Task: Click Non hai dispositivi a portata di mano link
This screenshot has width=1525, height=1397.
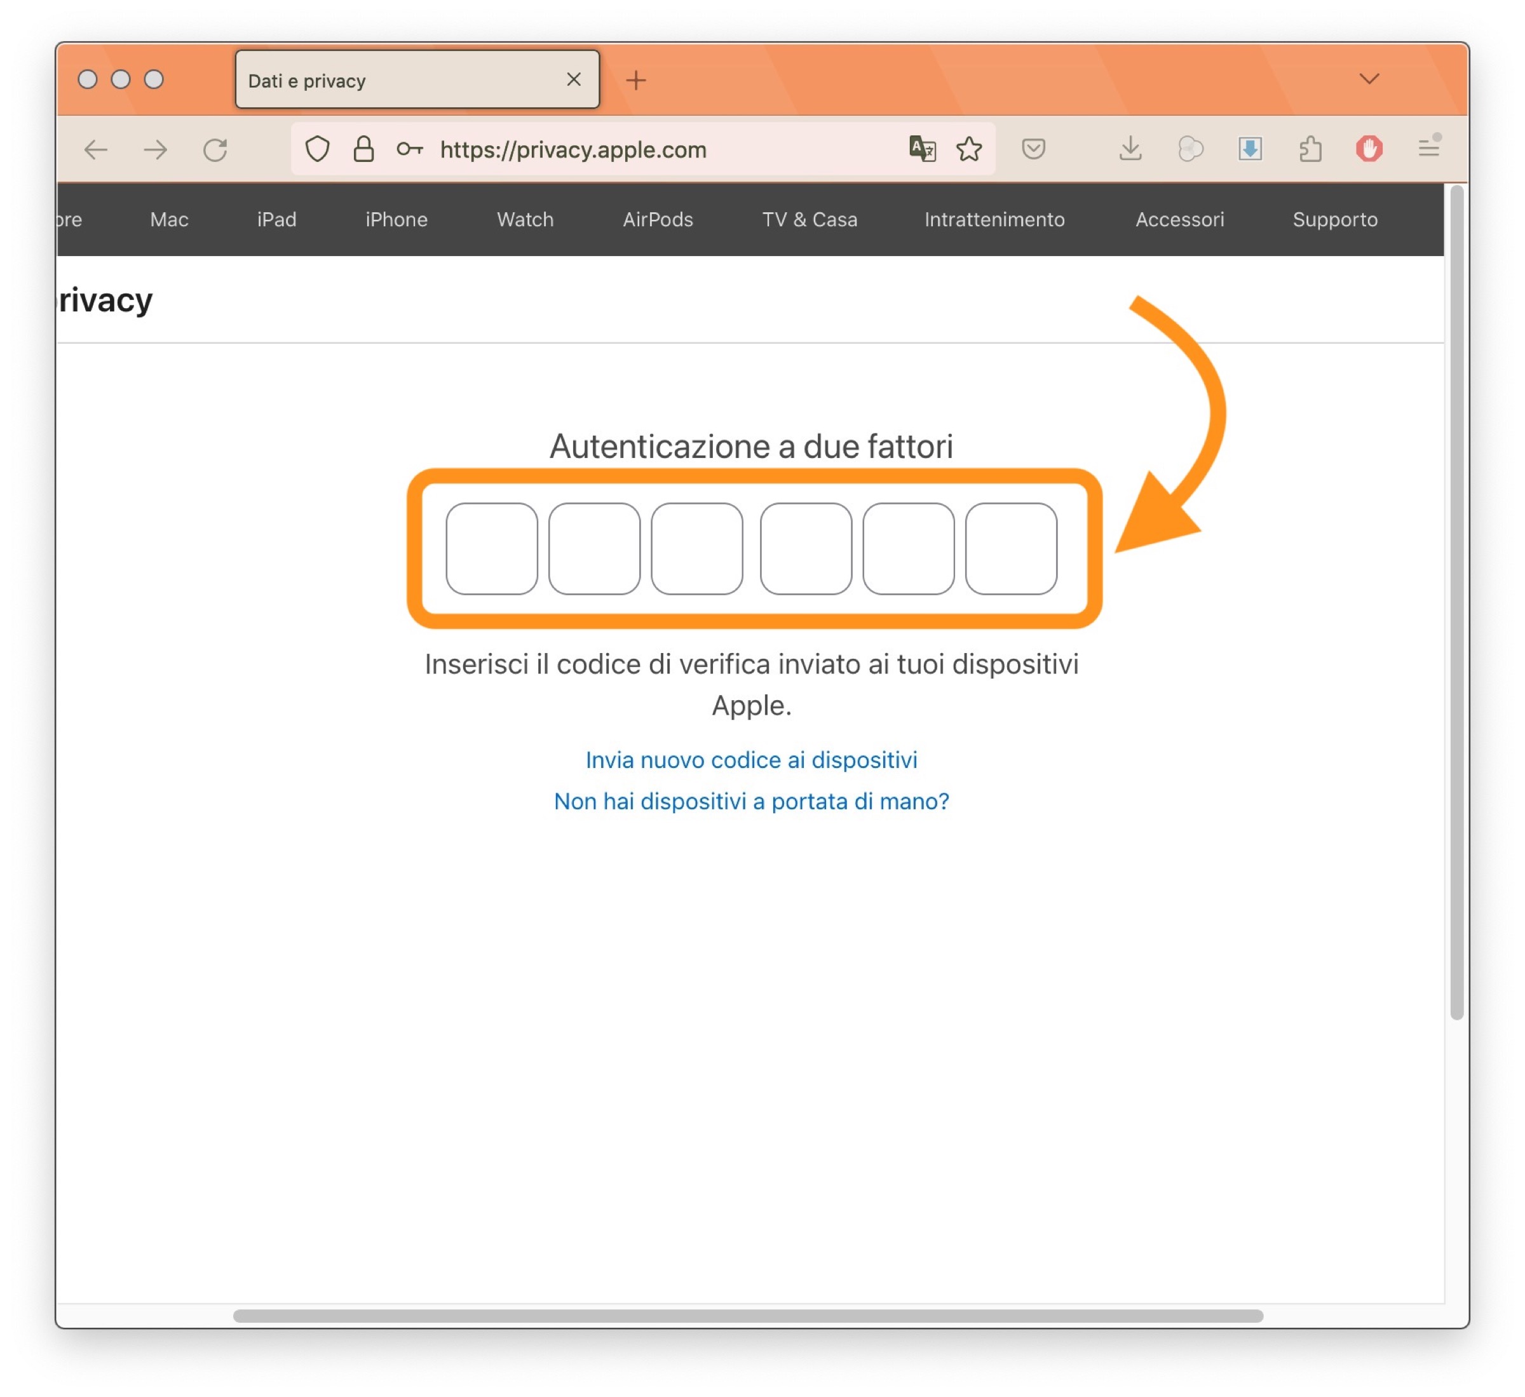Action: [x=751, y=801]
